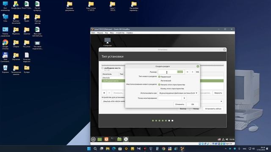The image size is (271, 152).
Task: Increase partition size with plus button
Action: 192,72
